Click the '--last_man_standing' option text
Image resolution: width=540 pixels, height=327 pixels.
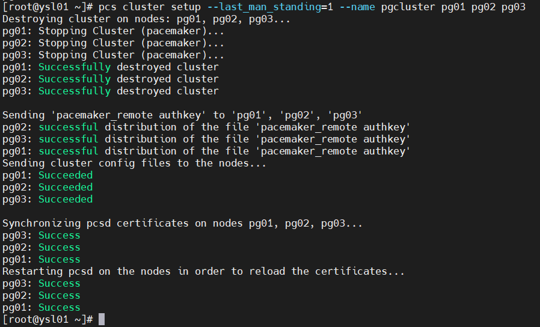click(x=264, y=7)
